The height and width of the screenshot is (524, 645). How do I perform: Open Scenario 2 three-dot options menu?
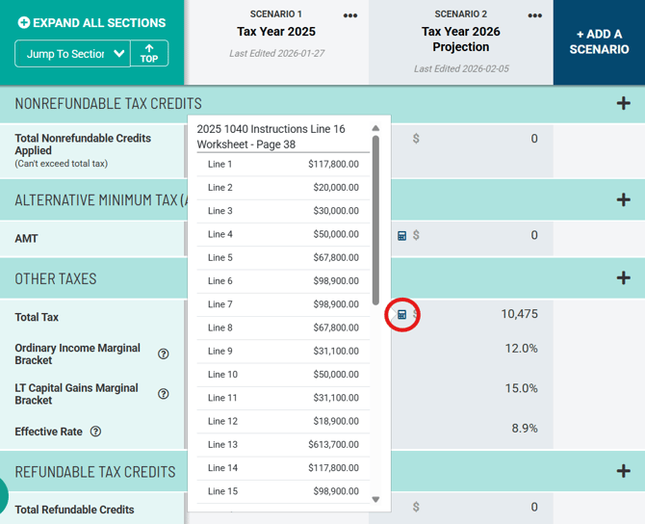tap(535, 15)
